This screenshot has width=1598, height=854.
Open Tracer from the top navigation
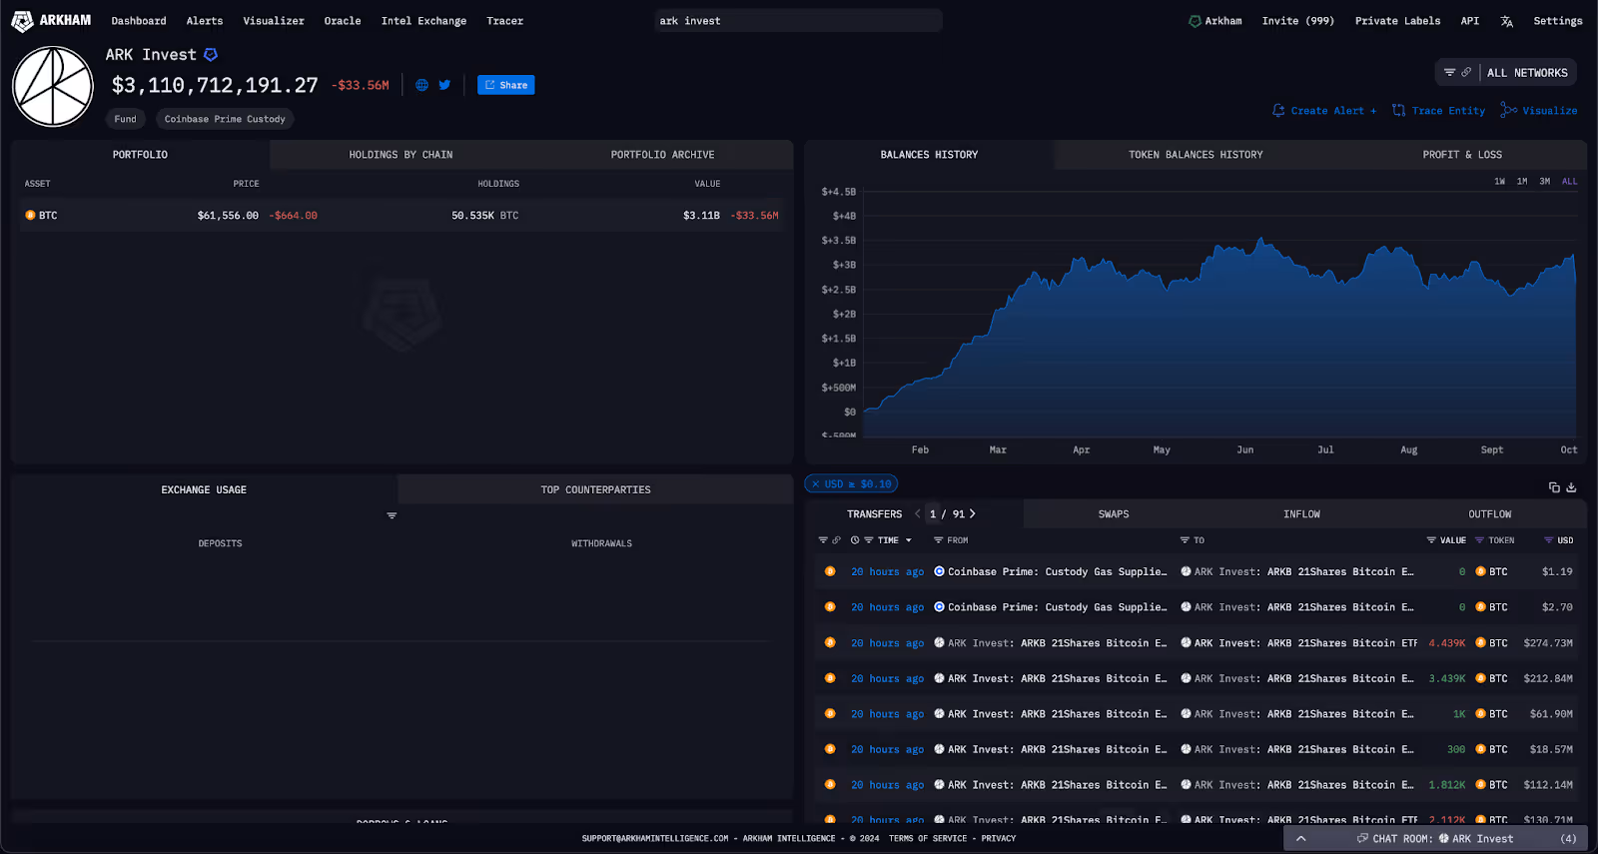pos(504,21)
